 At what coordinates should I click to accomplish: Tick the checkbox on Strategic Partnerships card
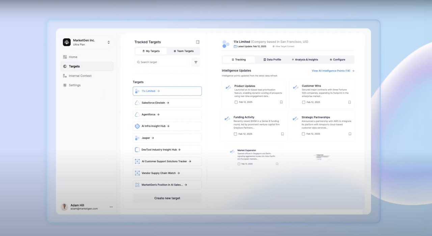[303, 134]
